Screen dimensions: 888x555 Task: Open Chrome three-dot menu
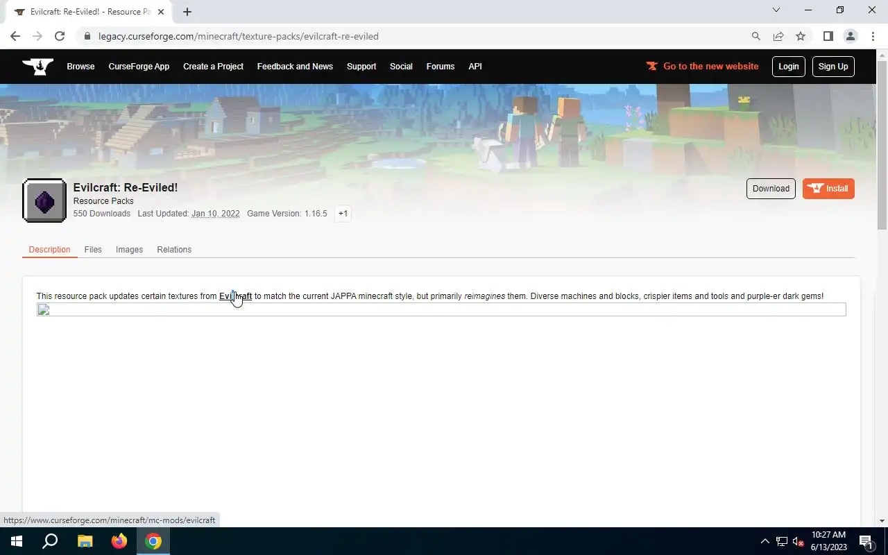(872, 36)
